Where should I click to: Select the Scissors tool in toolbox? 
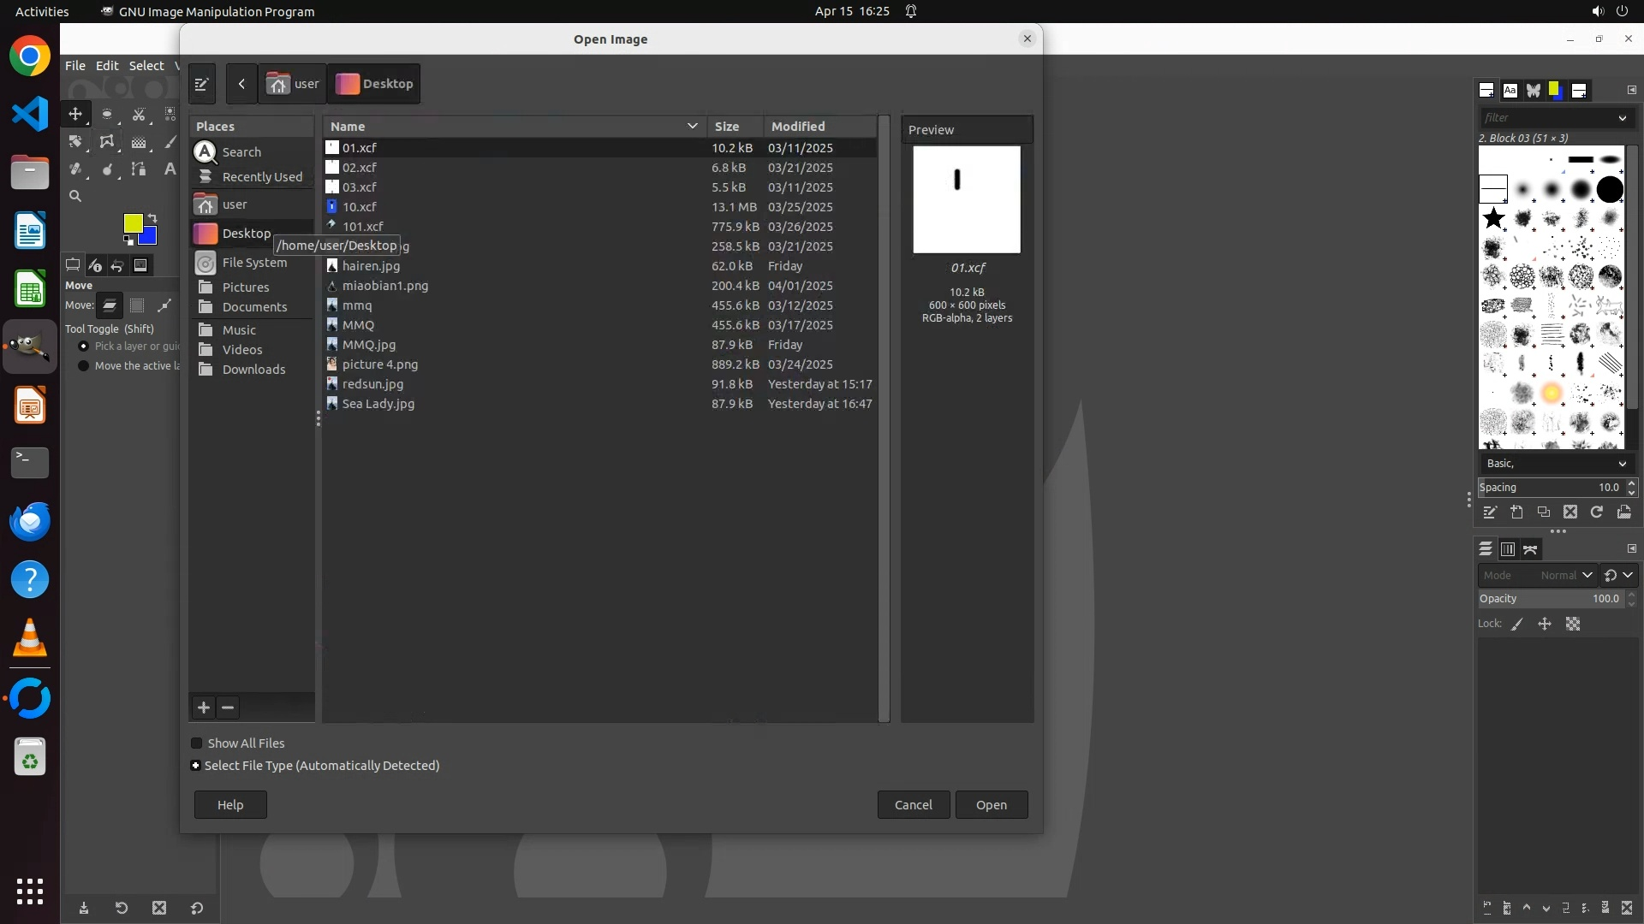coord(139,114)
